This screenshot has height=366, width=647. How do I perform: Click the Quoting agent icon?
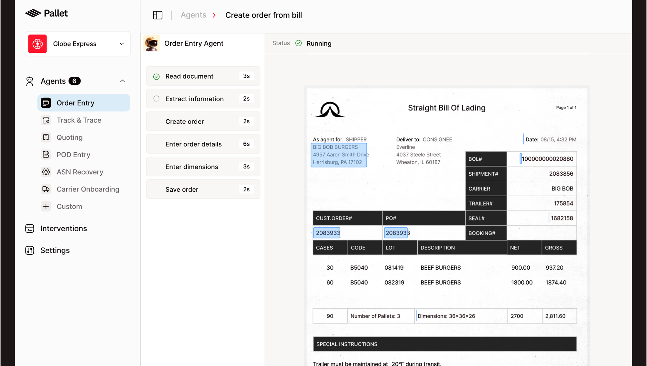(46, 137)
